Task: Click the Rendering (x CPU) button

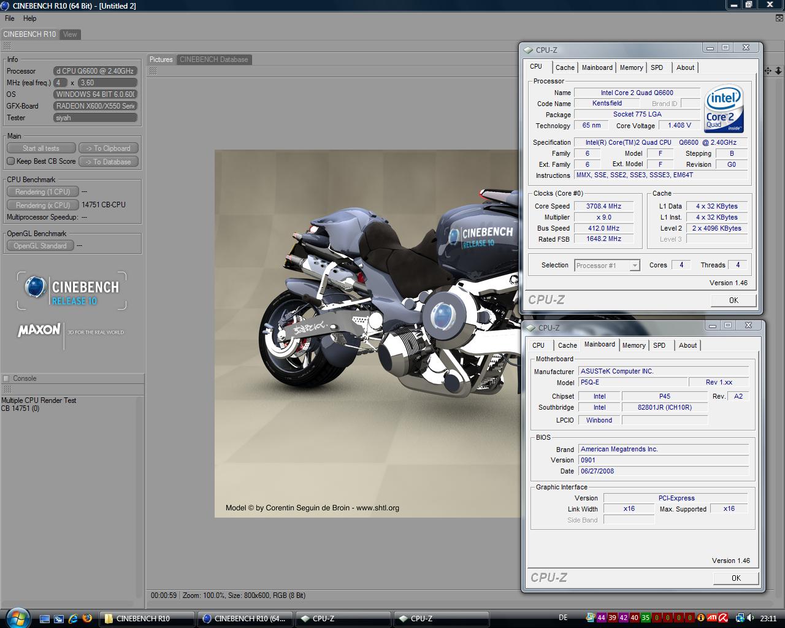Action: click(x=42, y=205)
